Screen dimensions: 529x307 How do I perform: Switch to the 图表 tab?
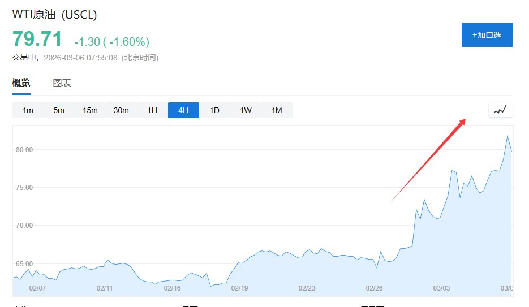coord(62,83)
